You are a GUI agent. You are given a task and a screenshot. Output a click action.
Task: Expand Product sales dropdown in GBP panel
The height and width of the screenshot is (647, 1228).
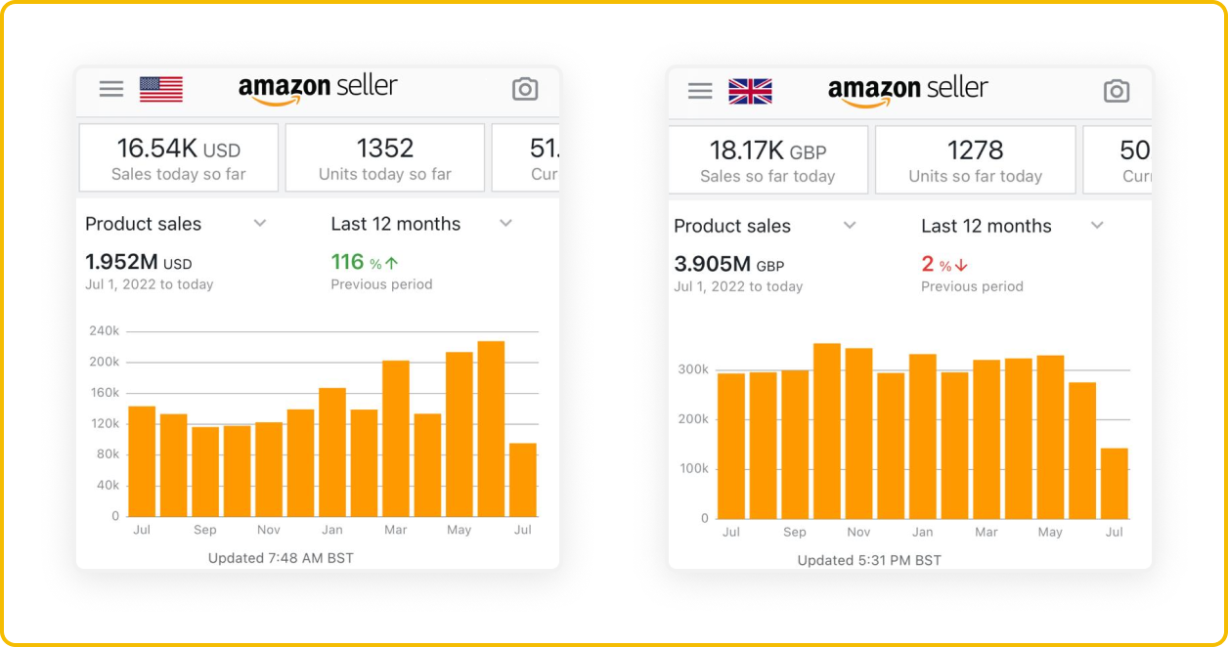[x=850, y=226]
